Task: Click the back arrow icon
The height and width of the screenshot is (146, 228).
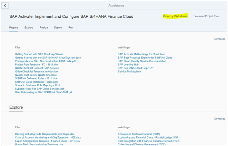Action: 5,5
